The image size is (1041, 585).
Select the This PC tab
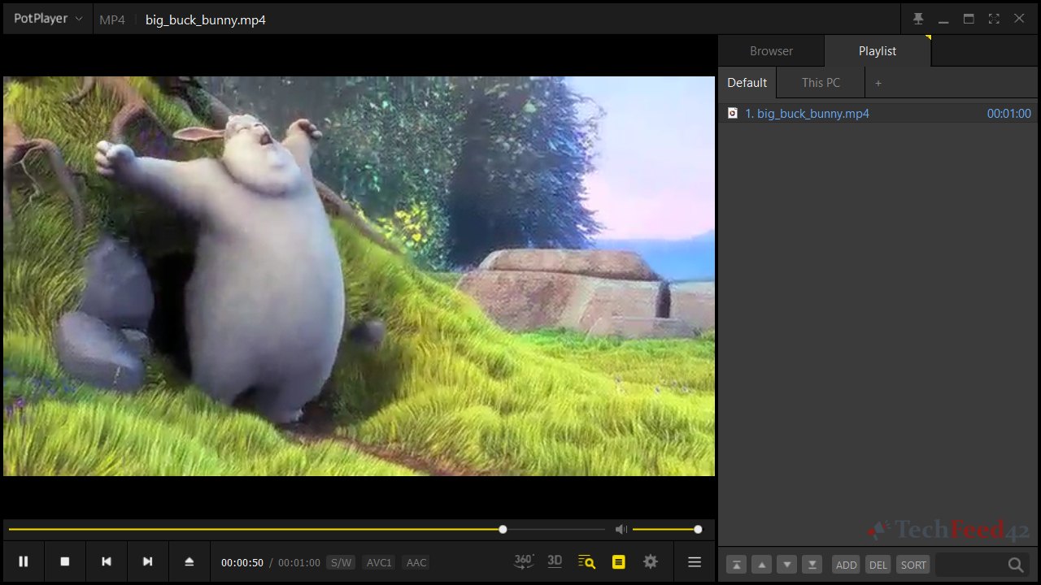click(x=821, y=82)
